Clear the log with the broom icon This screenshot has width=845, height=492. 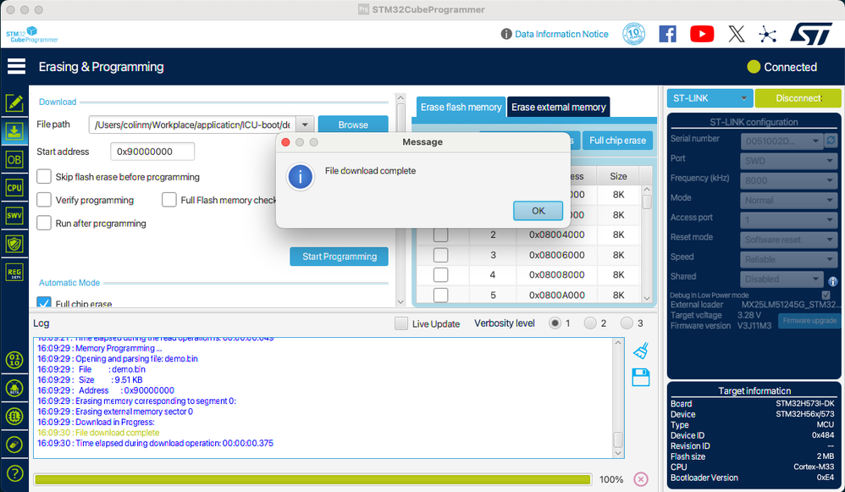coord(641,350)
